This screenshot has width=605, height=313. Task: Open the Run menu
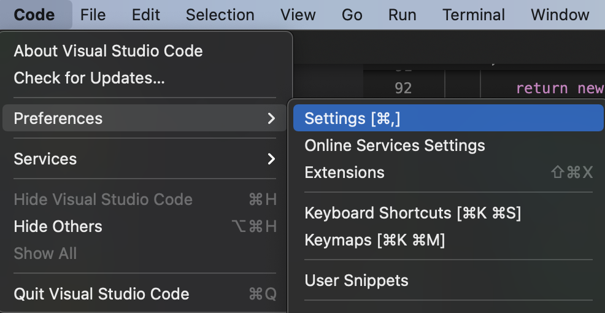(x=402, y=15)
